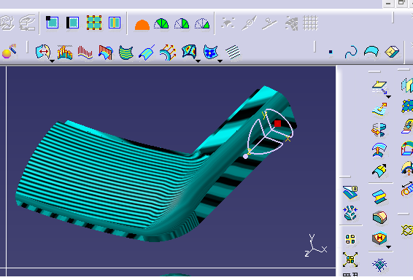Select the Planar Patch icon in right toolbar
The image size is (413, 280).
pos(379,87)
